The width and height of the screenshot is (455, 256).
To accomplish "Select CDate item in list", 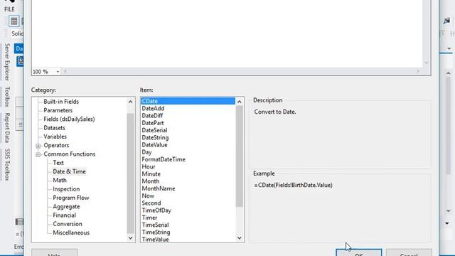I will click(x=188, y=101).
